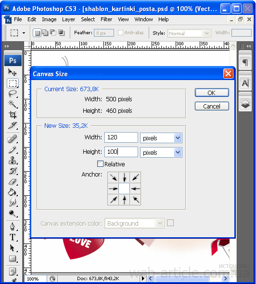Open the Filter menu
Viewport: 256px width, 284px height.
[106, 19]
